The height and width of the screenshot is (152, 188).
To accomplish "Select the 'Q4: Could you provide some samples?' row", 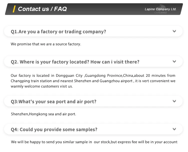I will pyautogui.click(x=54, y=130).
